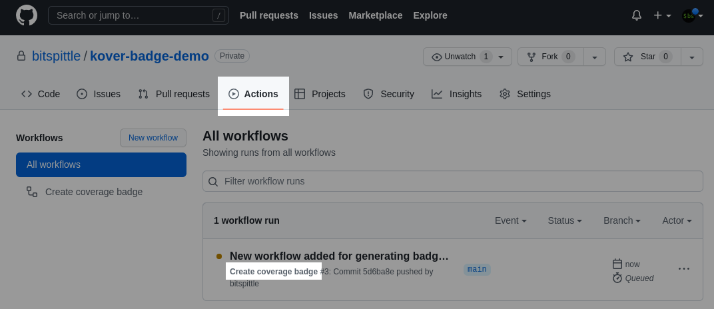Click the lock icon beside repository name

(21, 56)
